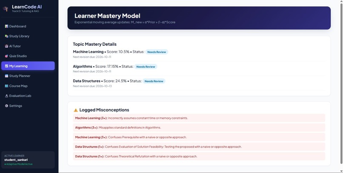Navigate to Quiz Studio
Image resolution: width=343 pixels, height=173 pixels.
pyautogui.click(x=28, y=56)
